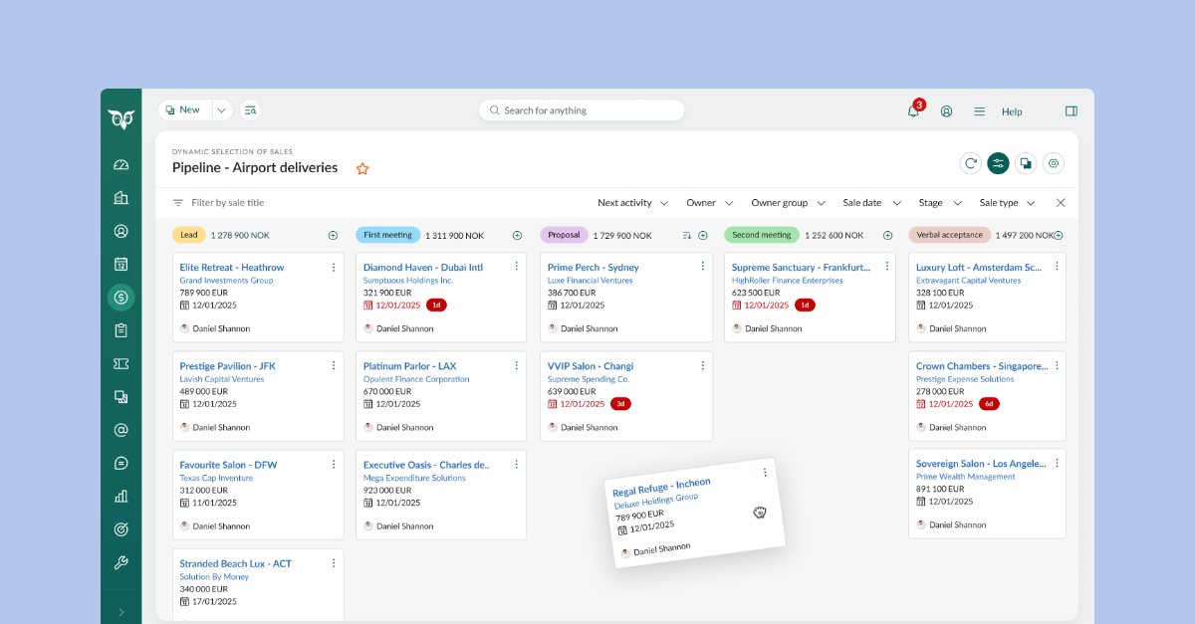Click the First meeting stage label
Screen dimensions: 1195x624
coord(388,236)
